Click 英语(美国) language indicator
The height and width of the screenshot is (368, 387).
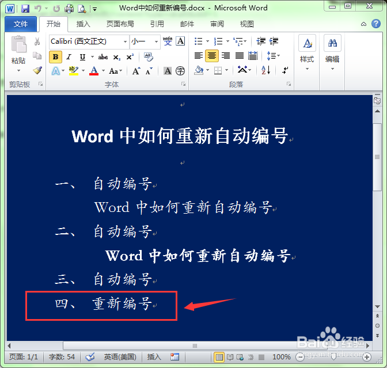click(120, 357)
